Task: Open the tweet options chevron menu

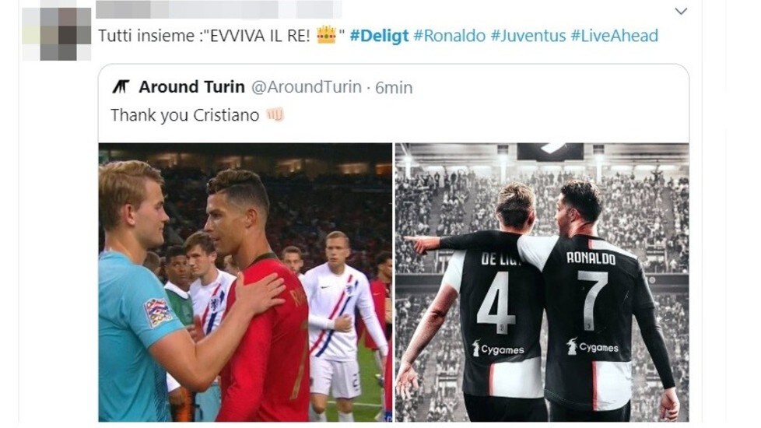Action: (x=681, y=11)
